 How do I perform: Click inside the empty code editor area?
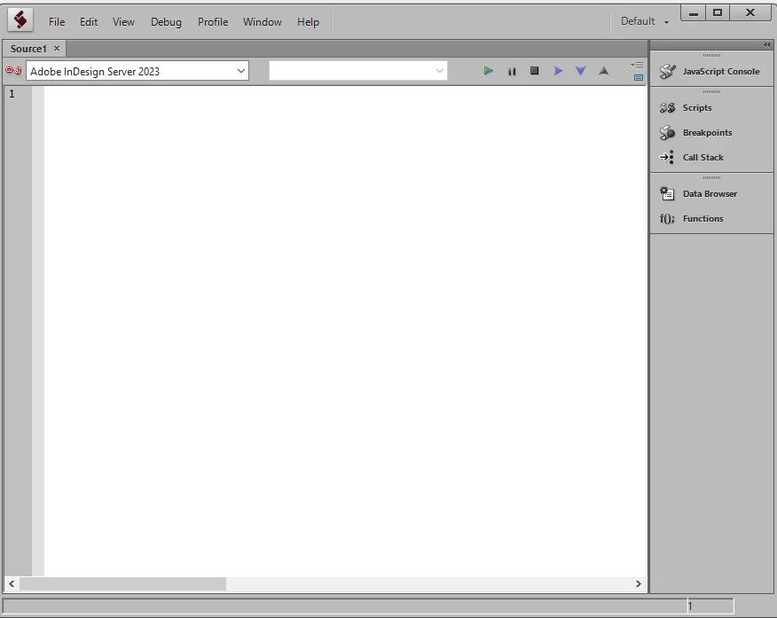[x=345, y=331]
